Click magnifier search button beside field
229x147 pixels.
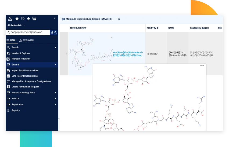point(55,32)
